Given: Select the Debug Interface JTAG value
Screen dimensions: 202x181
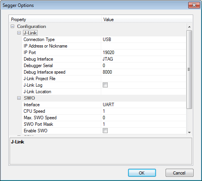Looking at the screenshot, I should (x=143, y=59).
